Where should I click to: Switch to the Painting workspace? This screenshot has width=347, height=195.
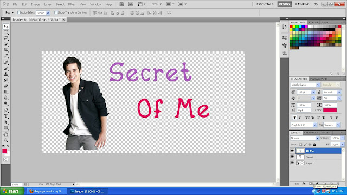tap(302, 4)
